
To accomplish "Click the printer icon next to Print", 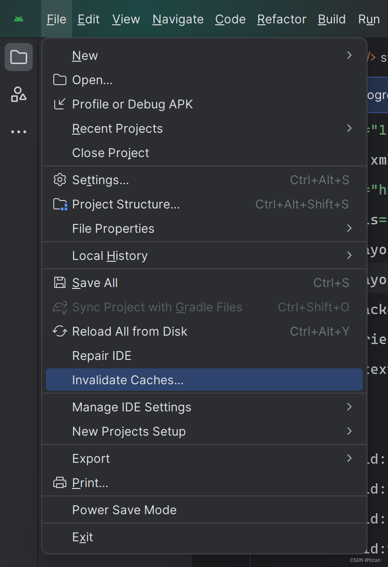I will tap(60, 483).
